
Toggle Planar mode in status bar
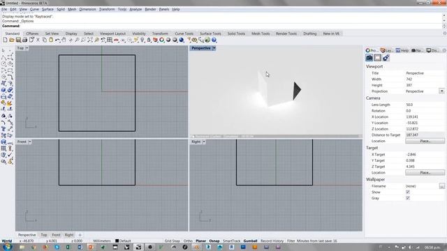pyautogui.click(x=200, y=241)
